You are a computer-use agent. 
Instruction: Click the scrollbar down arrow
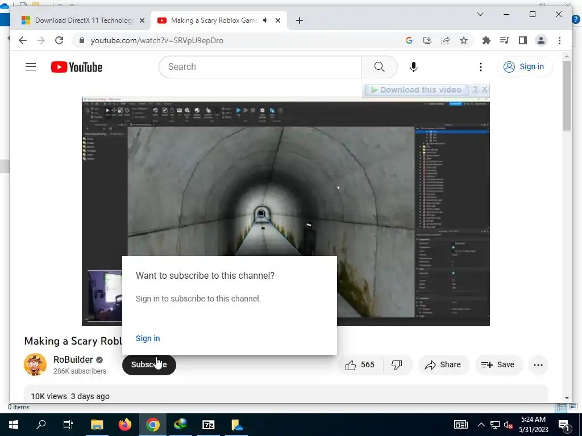coord(567,398)
